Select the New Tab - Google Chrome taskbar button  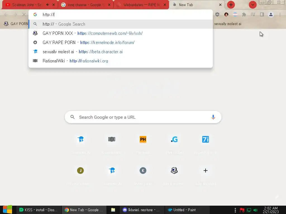pyautogui.click(x=84, y=210)
